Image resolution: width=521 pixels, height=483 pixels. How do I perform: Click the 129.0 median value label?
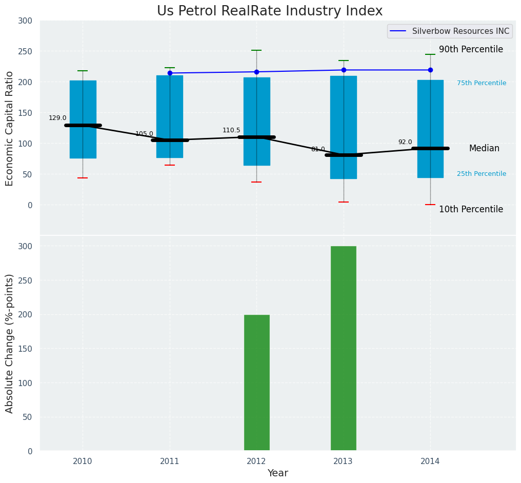tap(57, 118)
